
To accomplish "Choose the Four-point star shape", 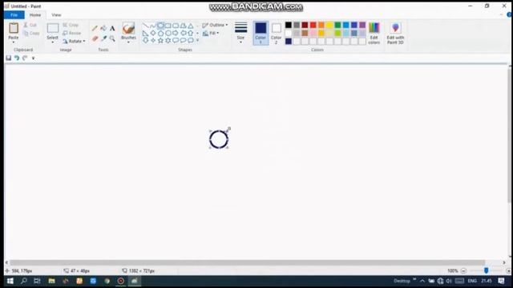I will click(x=153, y=41).
